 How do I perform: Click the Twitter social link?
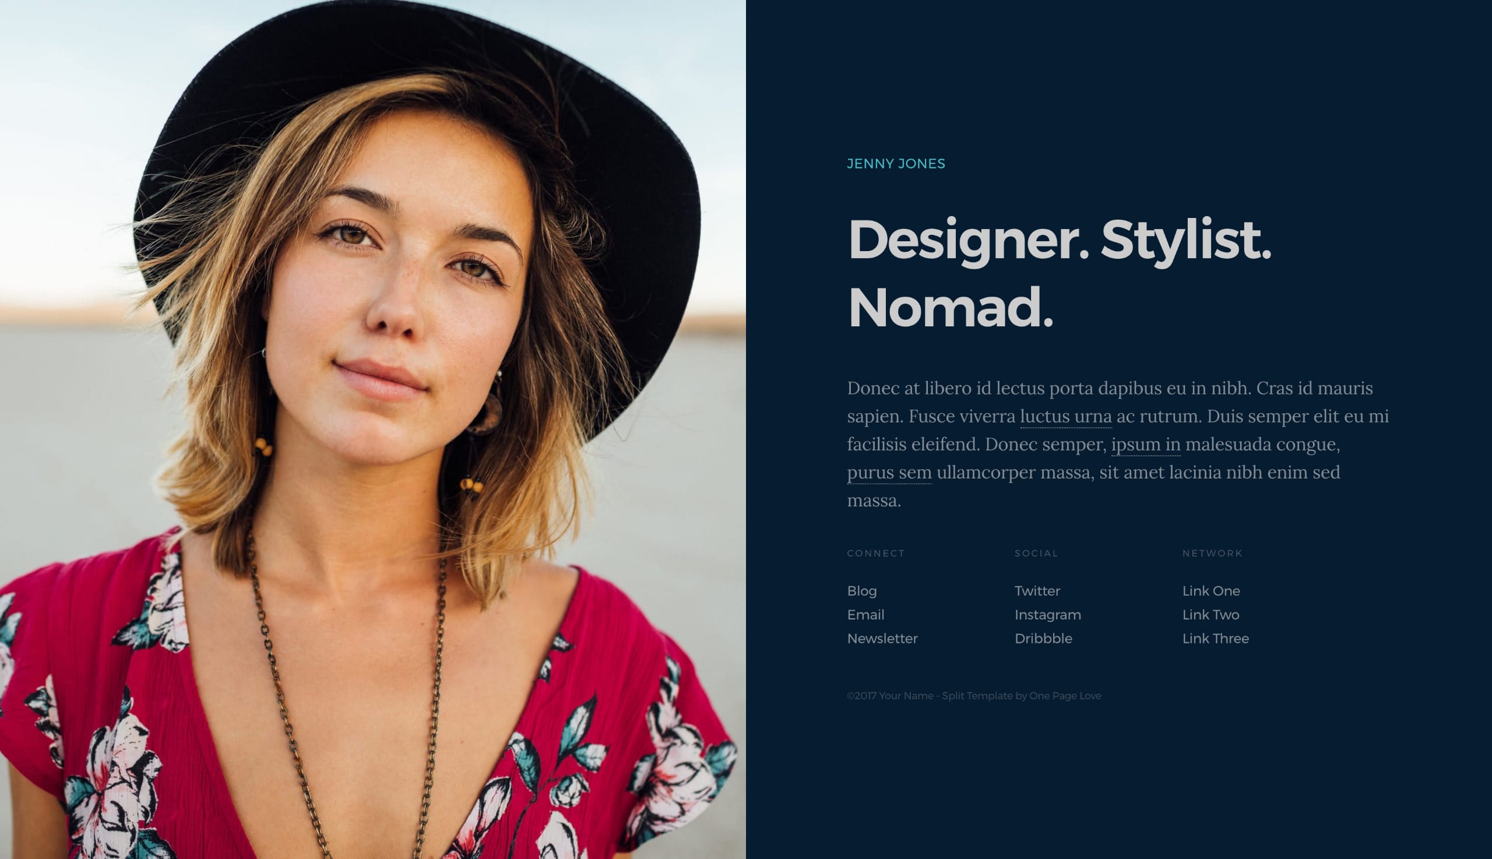coord(1037,589)
